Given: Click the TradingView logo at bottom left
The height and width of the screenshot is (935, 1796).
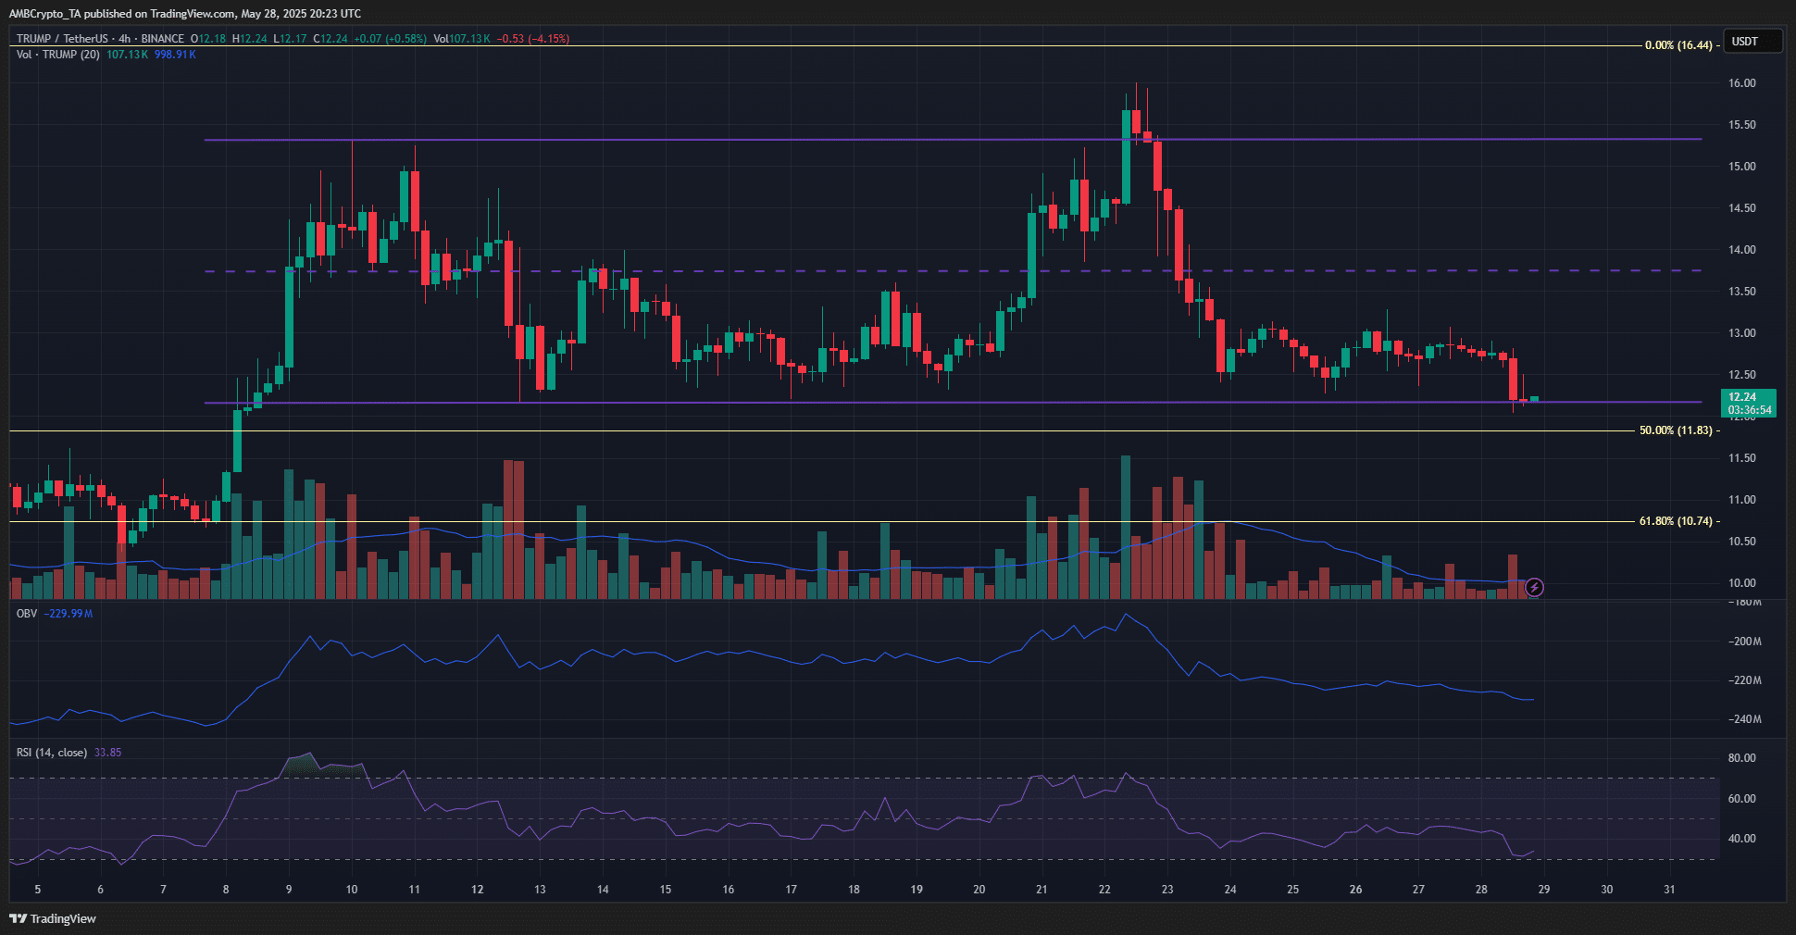Looking at the screenshot, I should coord(53,918).
